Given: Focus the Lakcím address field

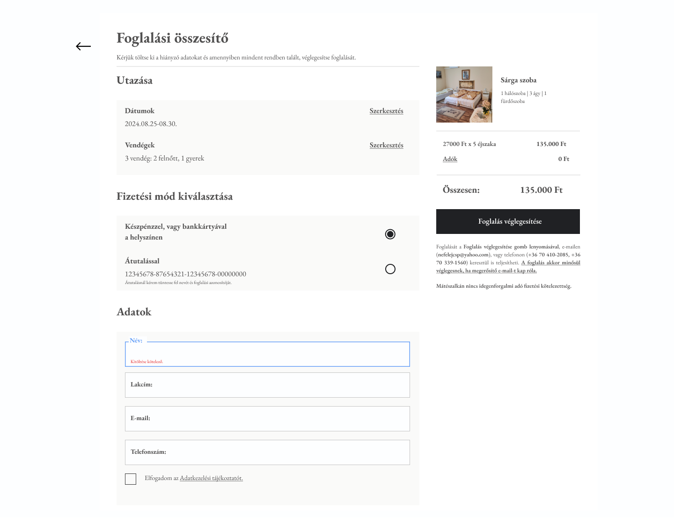Looking at the screenshot, I should (267, 385).
